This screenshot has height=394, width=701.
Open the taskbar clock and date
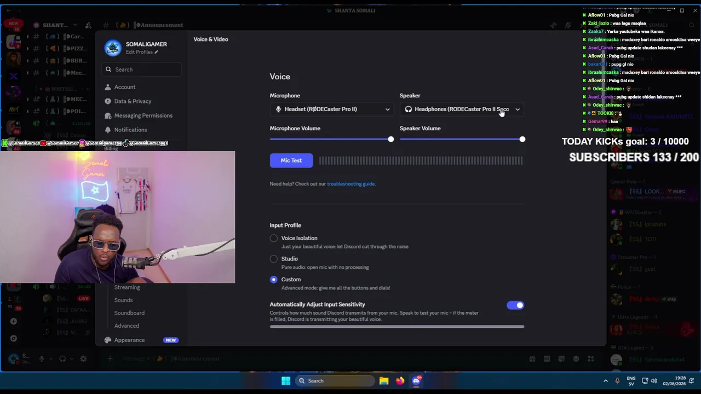(674, 381)
